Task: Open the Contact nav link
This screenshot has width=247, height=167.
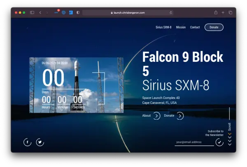Action: click(x=195, y=27)
